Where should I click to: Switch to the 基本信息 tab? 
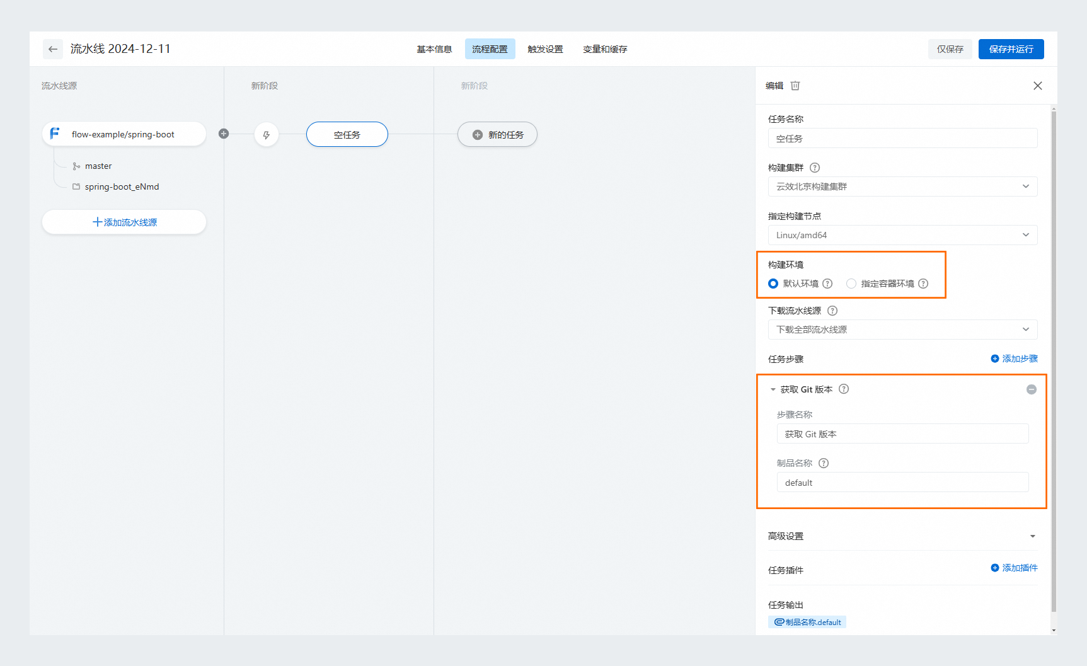click(x=434, y=49)
